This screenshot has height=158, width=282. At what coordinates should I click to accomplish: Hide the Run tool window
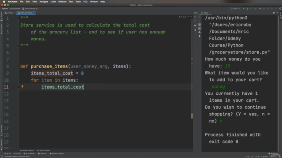click(x=278, y=13)
